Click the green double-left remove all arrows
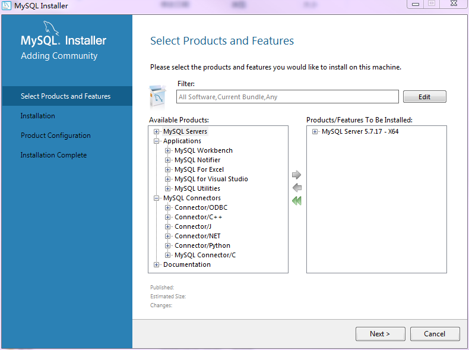 click(297, 201)
